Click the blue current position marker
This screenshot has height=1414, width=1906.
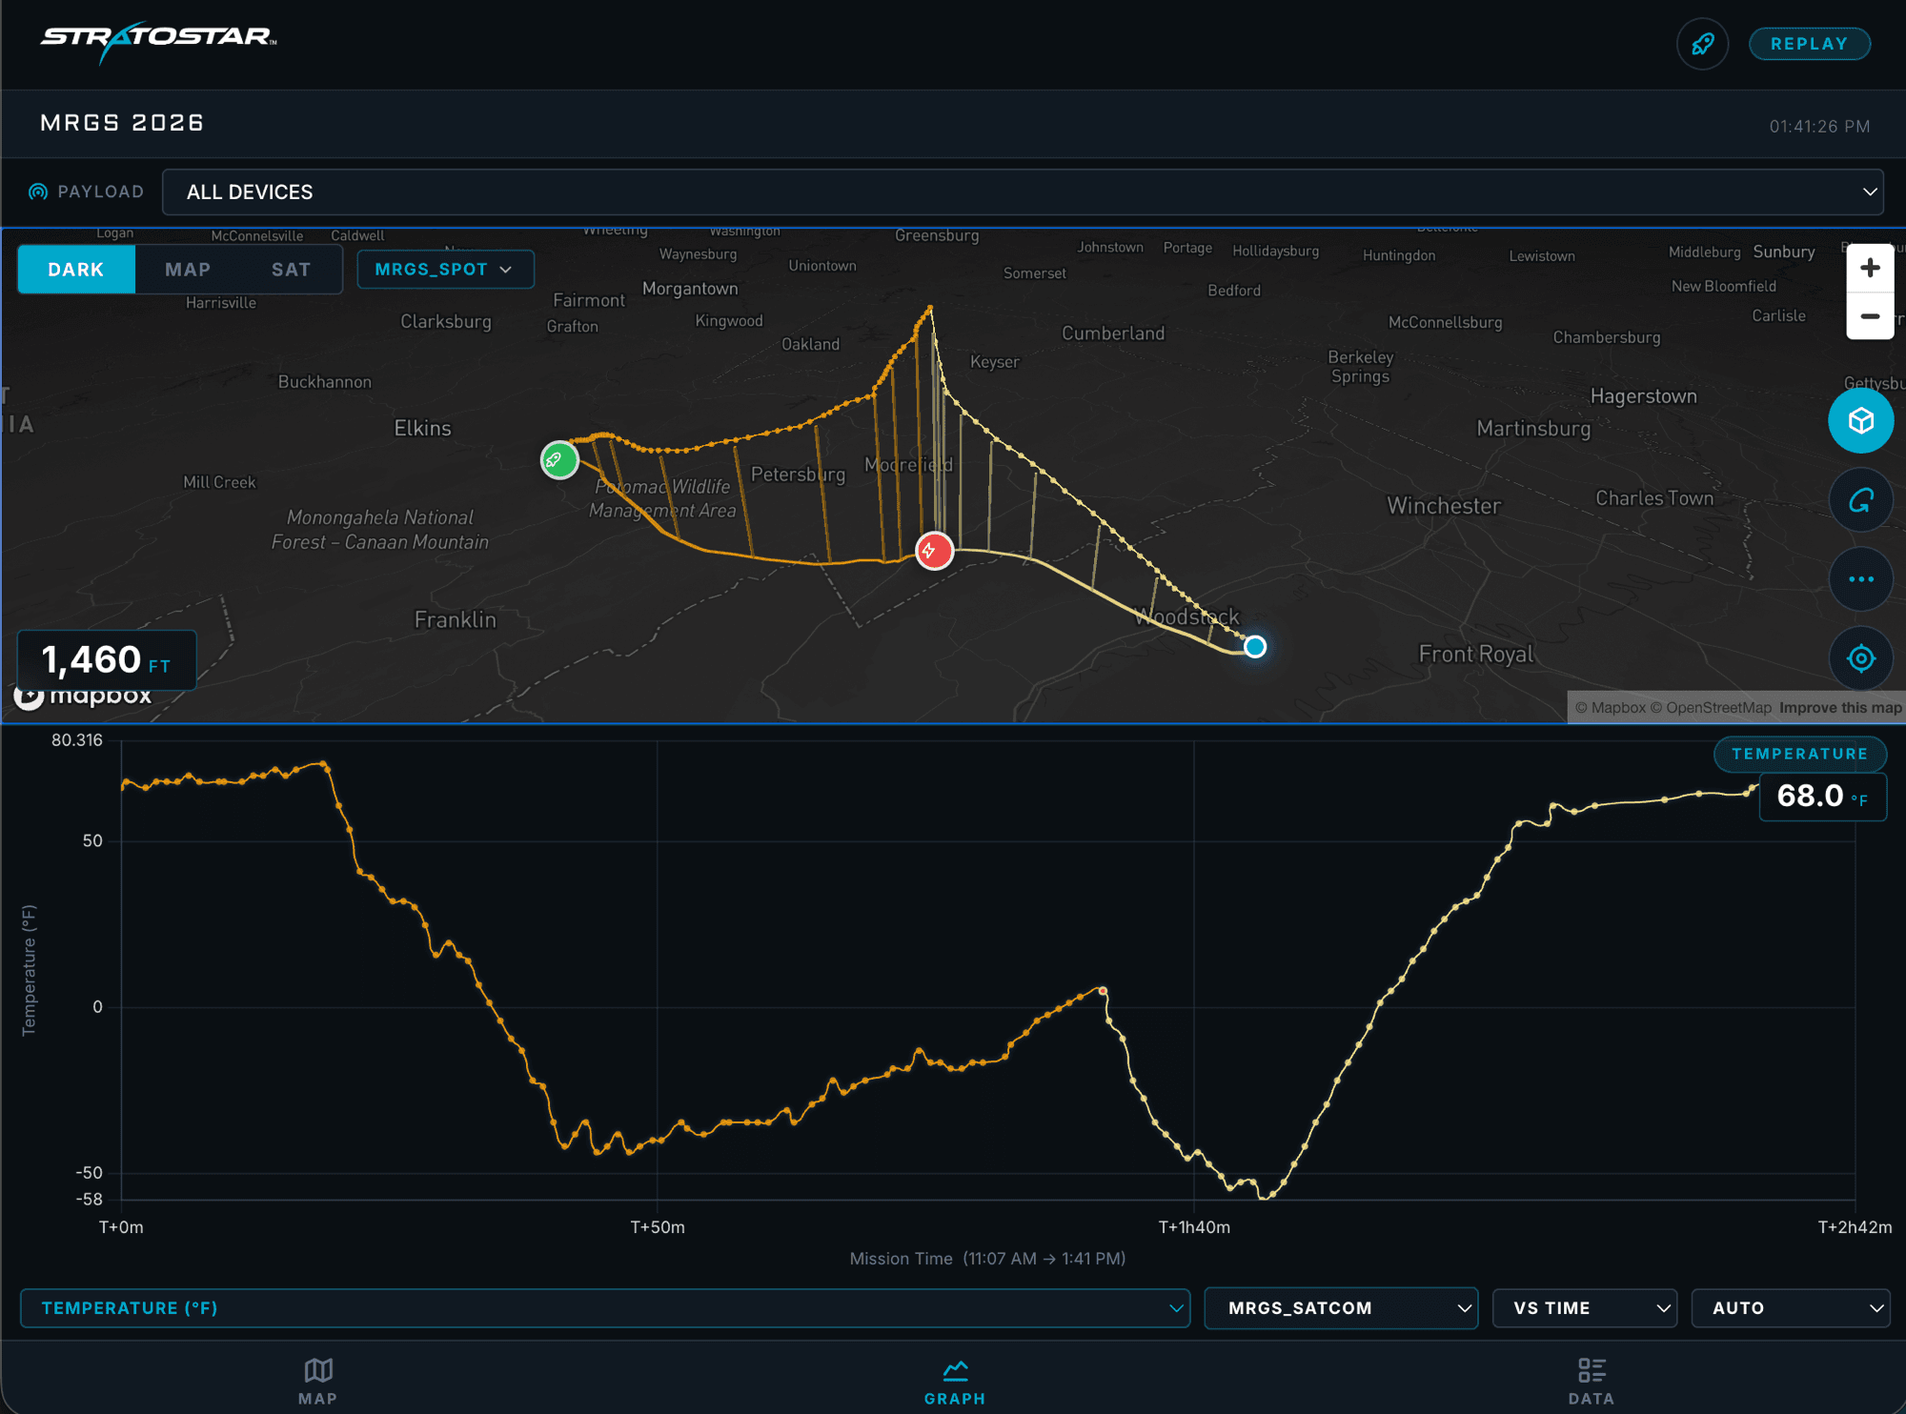coord(1255,647)
